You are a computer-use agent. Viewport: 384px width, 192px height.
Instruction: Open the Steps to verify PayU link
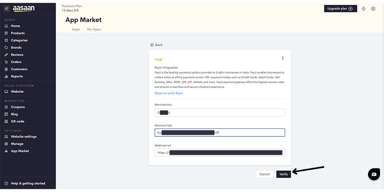[x=169, y=93]
